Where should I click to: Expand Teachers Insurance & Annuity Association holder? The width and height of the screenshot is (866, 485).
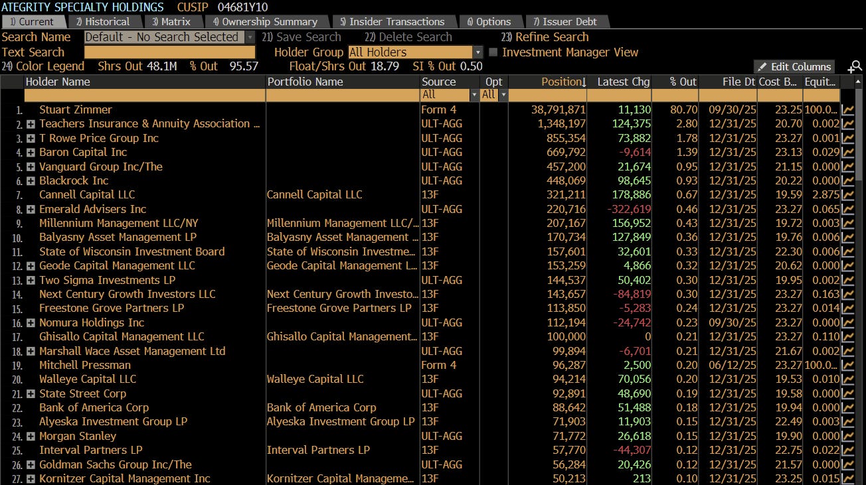31,124
